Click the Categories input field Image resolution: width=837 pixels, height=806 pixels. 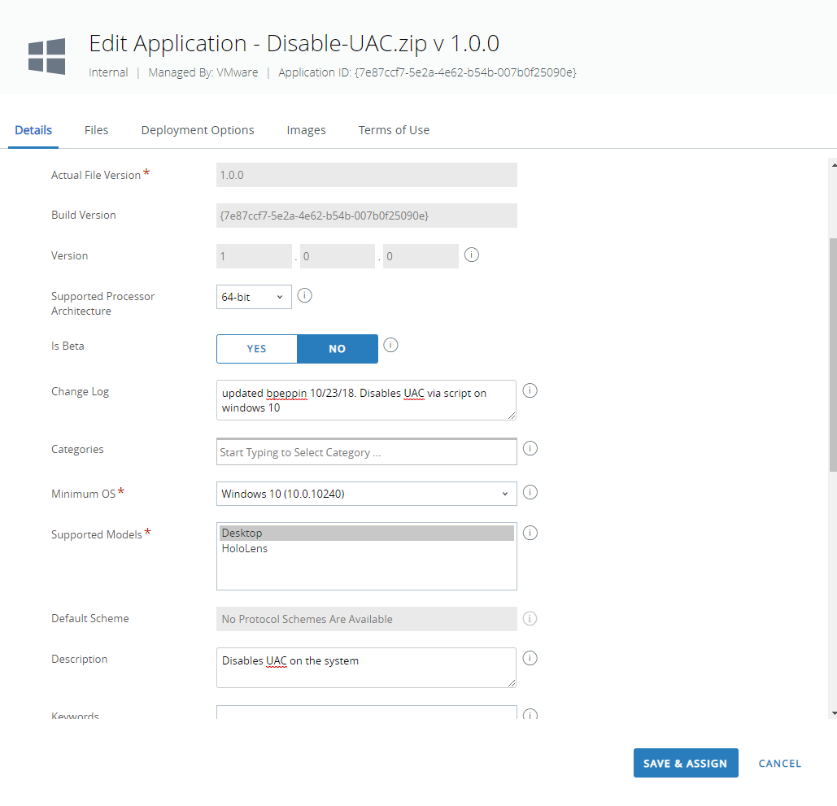[366, 453]
